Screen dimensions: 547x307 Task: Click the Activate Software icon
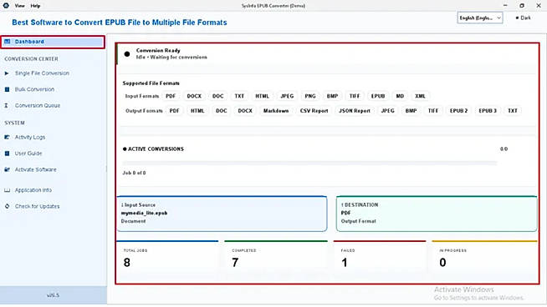(7, 170)
